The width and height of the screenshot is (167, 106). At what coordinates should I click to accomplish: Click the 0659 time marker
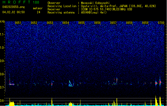(145, 23)
